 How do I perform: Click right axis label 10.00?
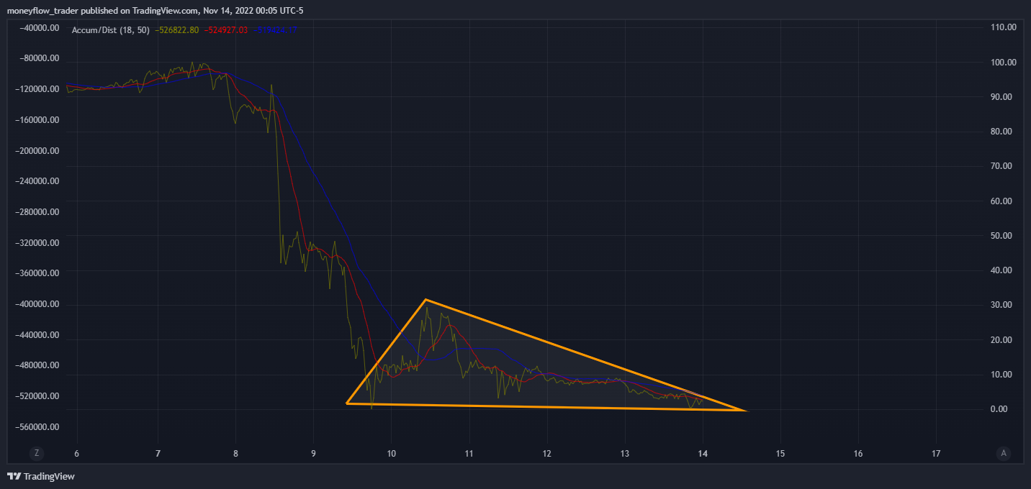1003,375
